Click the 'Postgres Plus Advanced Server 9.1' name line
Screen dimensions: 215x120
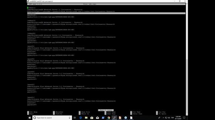pyautogui.click(x=56, y=99)
